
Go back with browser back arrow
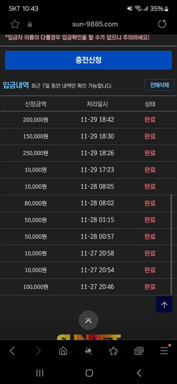point(12,351)
